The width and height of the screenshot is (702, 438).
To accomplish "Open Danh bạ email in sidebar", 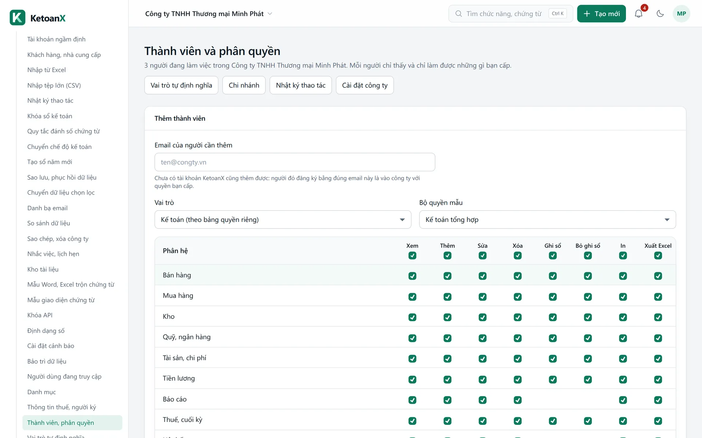I will 48,208.
